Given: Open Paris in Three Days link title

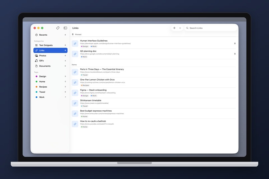Looking at the screenshot, I should [x=102, y=69].
